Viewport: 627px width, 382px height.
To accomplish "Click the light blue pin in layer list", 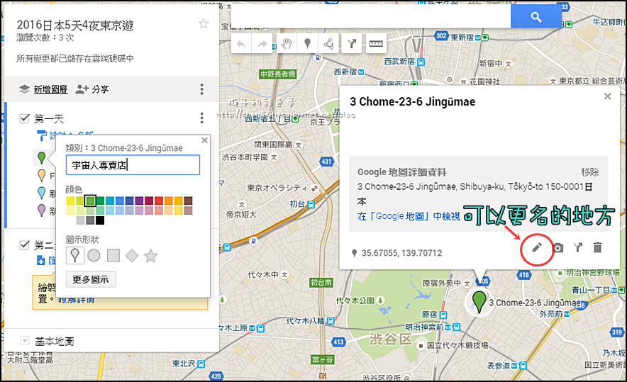I will pos(41,193).
